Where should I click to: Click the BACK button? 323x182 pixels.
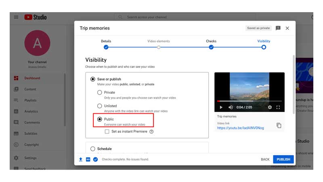(265, 159)
